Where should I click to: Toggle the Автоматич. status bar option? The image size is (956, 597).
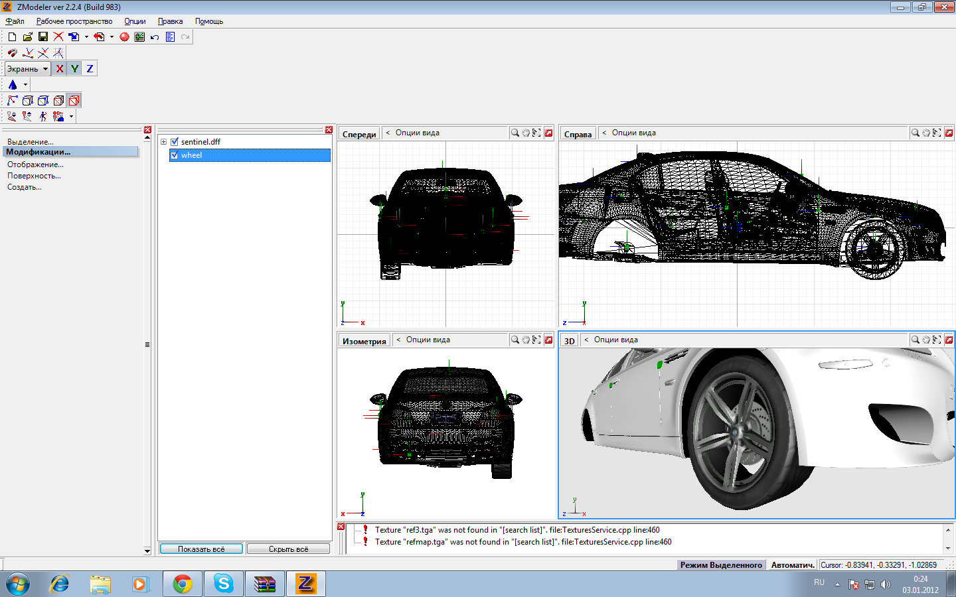793,565
